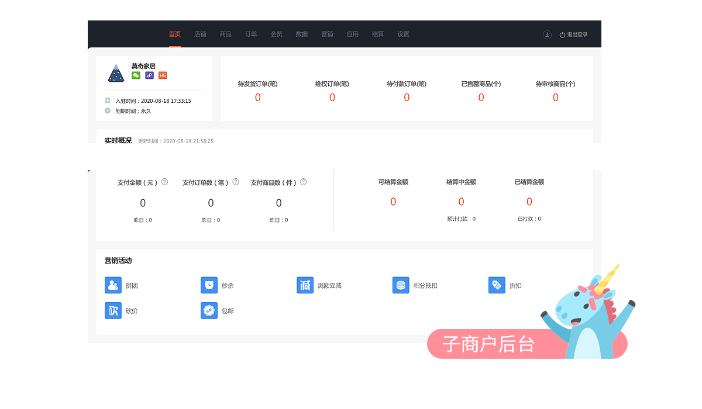Click the 退出登录 logout button

pos(573,34)
